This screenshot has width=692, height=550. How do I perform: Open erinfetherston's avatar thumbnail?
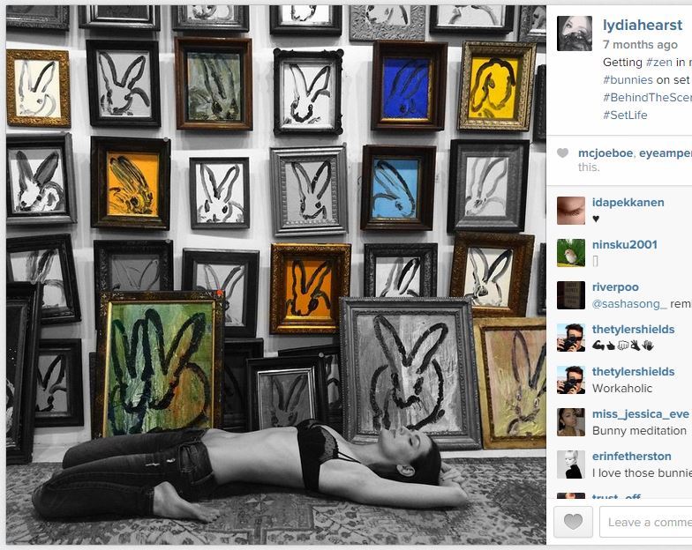click(570, 464)
